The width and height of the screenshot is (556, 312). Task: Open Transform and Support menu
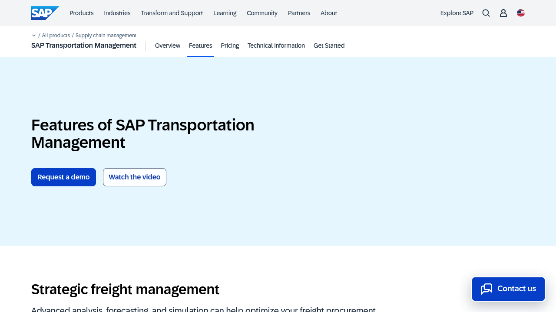click(172, 13)
